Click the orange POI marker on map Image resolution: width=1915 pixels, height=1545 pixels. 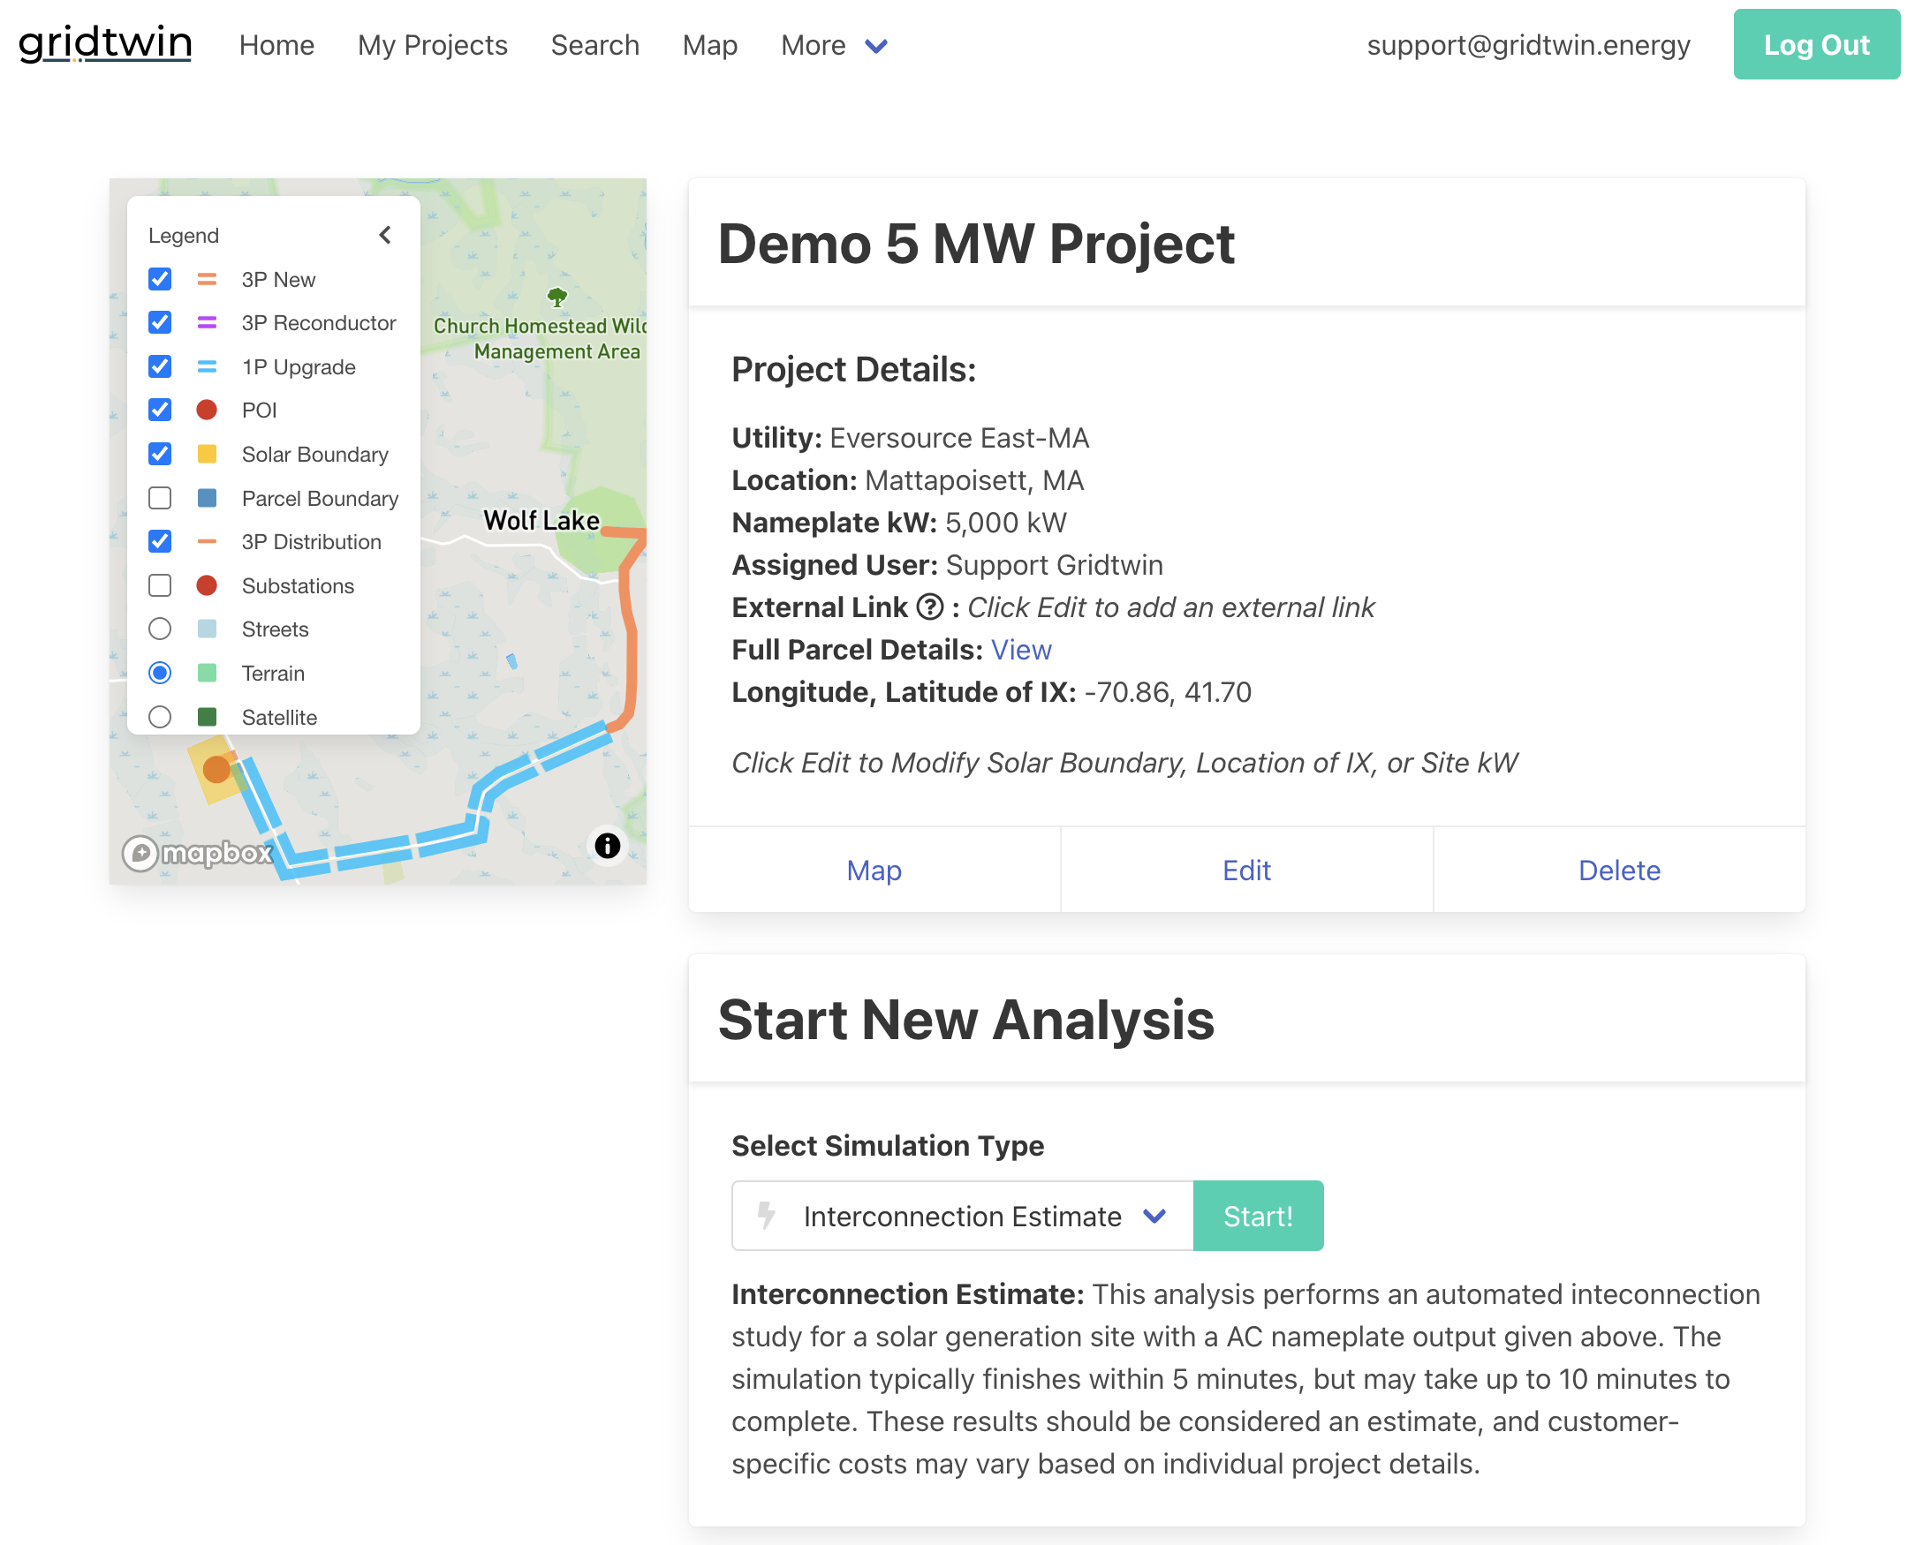coord(216,769)
